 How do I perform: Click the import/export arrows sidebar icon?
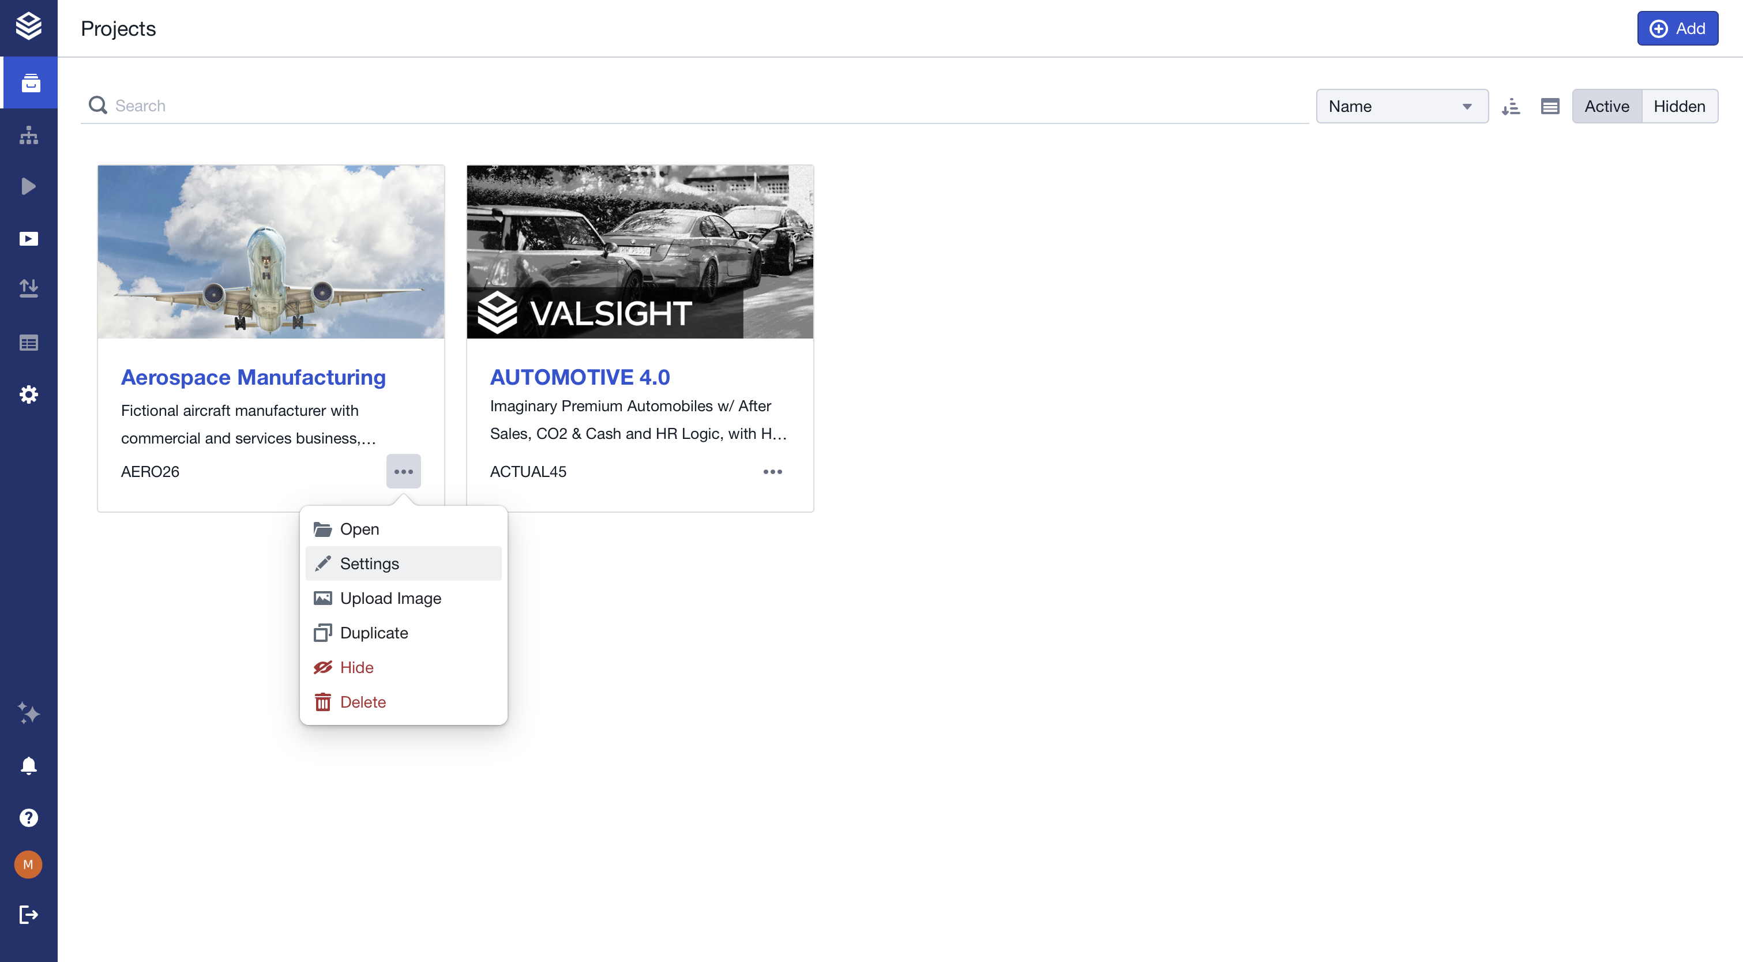[28, 289]
